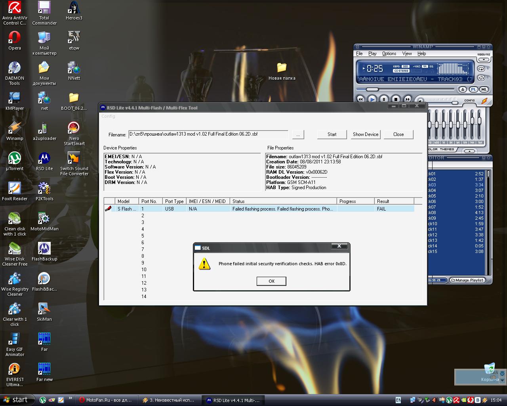
Task: Click the Winamp volume slider handle
Action: [x=455, y=103]
